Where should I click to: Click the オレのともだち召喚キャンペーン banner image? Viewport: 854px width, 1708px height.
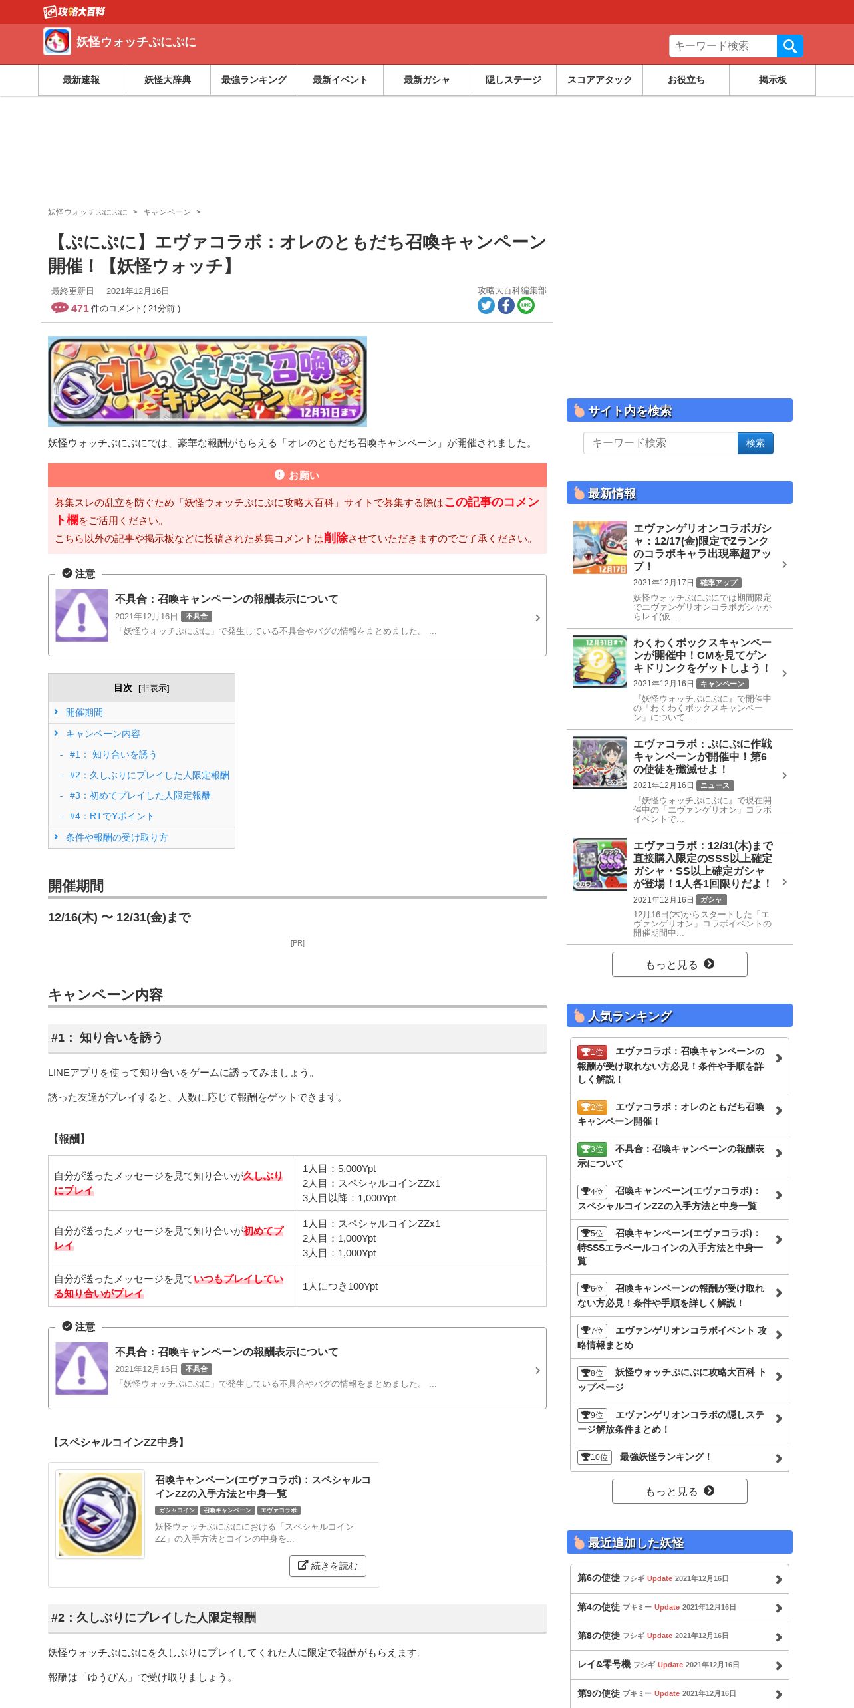(x=208, y=381)
